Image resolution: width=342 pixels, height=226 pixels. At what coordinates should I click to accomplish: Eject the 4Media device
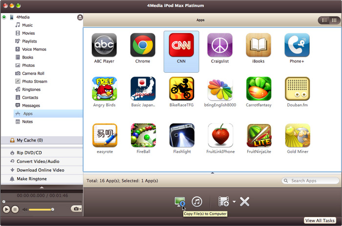(x=80, y=17)
